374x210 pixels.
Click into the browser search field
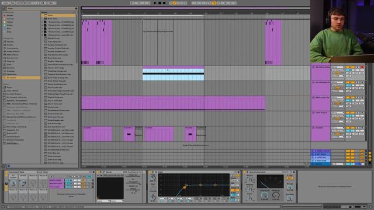pyautogui.click(x=40, y=8)
